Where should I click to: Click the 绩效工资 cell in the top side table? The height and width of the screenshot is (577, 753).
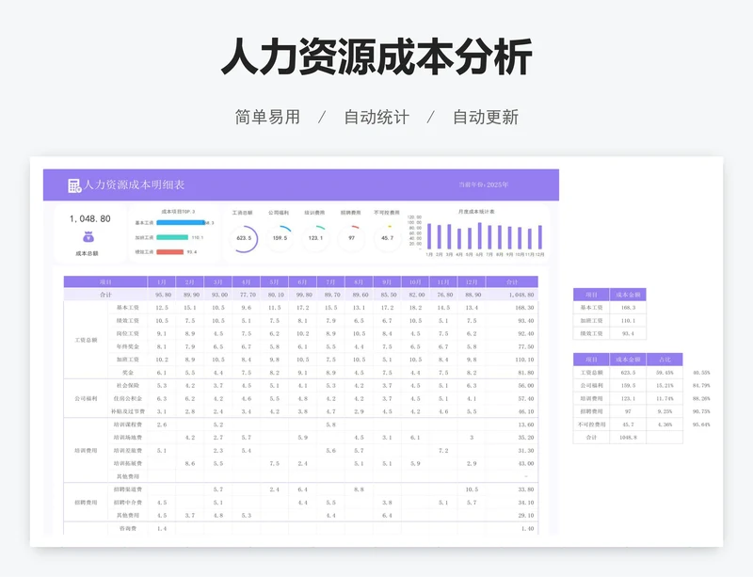click(x=592, y=333)
